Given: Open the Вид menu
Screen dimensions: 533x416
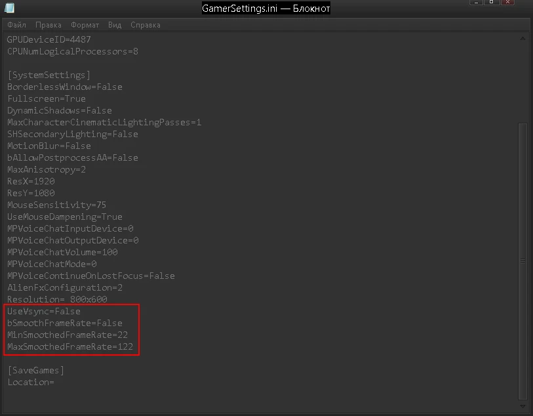Looking at the screenshot, I should coord(115,25).
